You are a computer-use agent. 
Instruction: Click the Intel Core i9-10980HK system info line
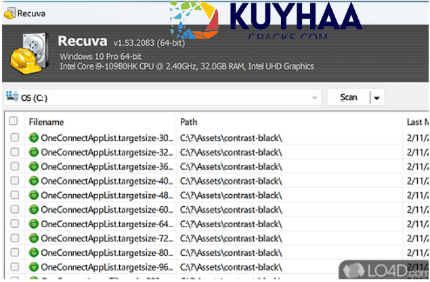tap(187, 66)
